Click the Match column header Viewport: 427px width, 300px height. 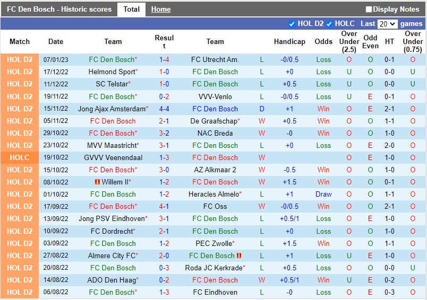pos(20,41)
